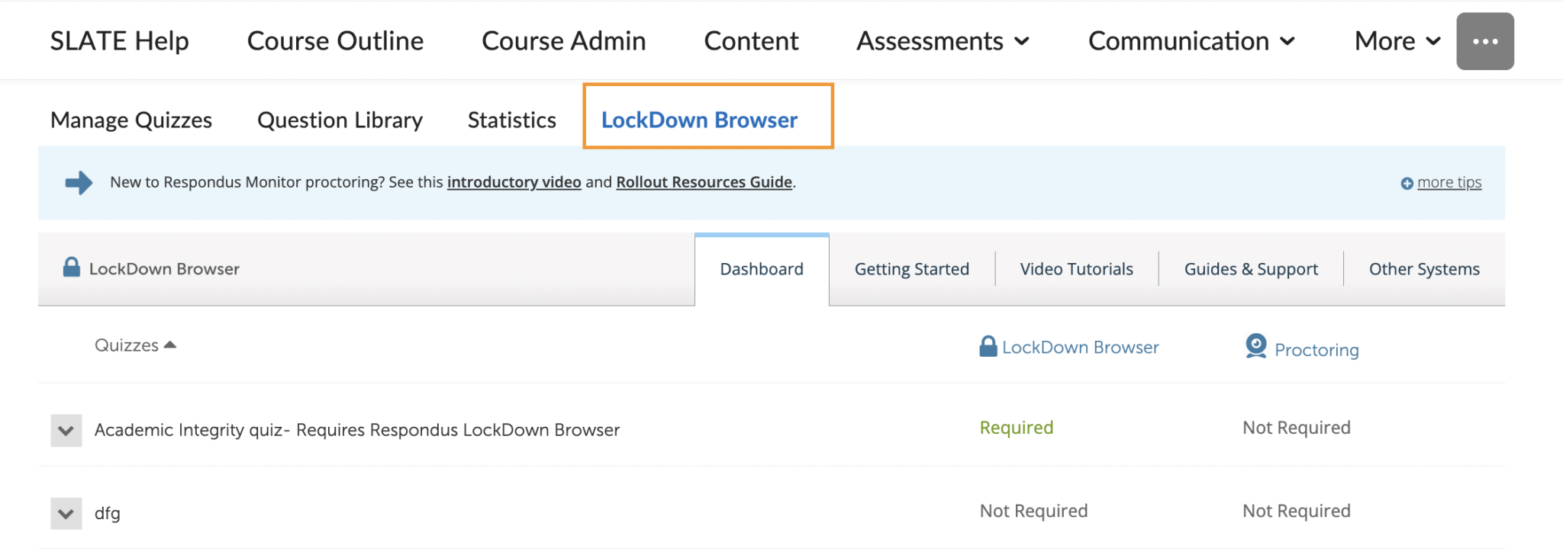Click the Academic Integrity quiz title

pyautogui.click(x=356, y=430)
